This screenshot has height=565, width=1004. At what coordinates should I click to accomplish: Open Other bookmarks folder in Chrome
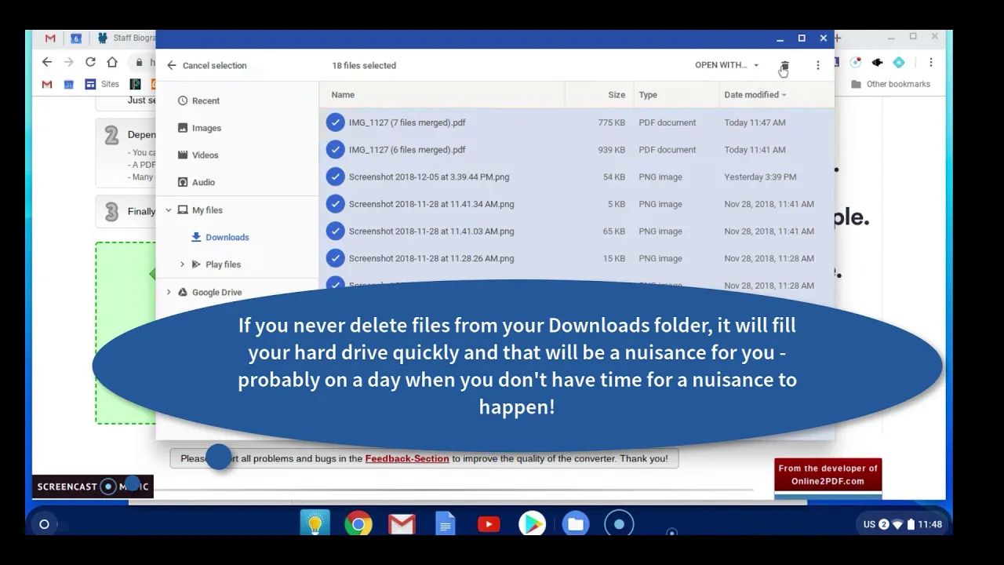click(890, 84)
